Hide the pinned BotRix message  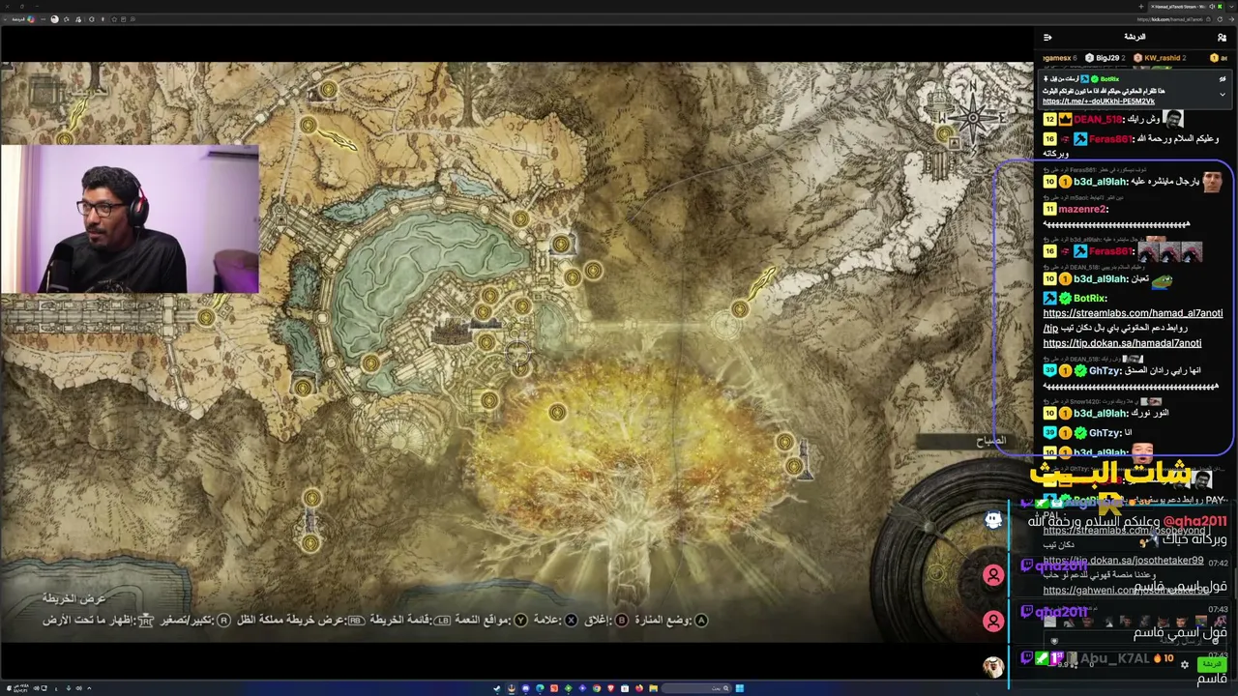[x=1222, y=78]
